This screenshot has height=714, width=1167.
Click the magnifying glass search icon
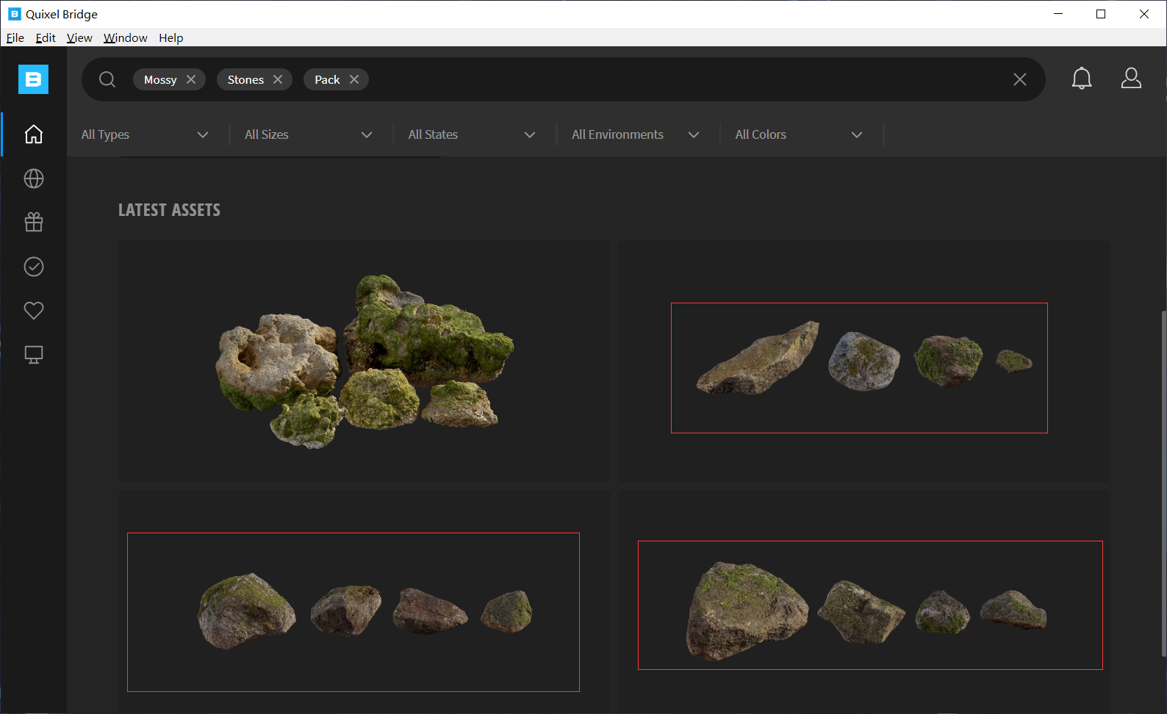107,79
